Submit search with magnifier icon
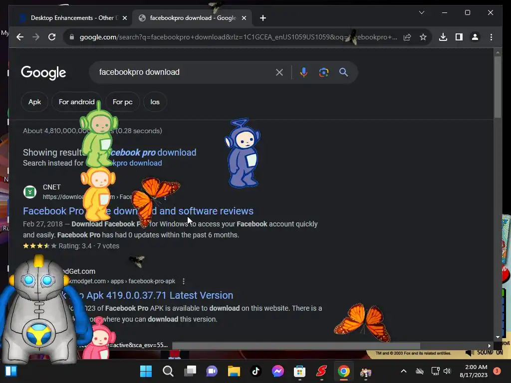 tap(343, 72)
